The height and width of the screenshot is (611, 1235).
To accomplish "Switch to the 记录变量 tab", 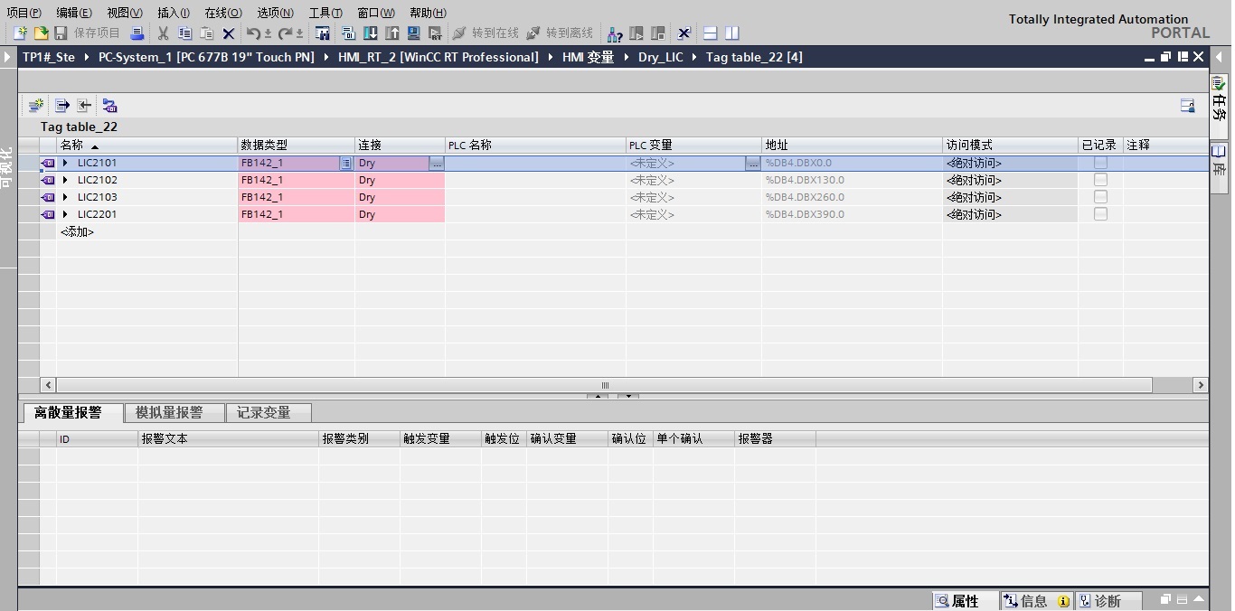I will tap(269, 413).
